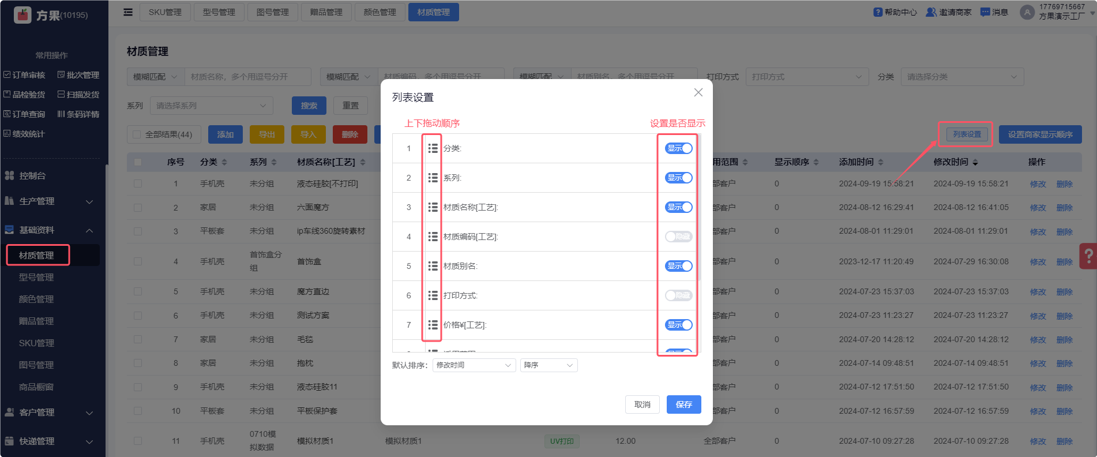Close the 列表设置 dialog with X
Image resolution: width=1097 pixels, height=457 pixels.
[x=698, y=92]
